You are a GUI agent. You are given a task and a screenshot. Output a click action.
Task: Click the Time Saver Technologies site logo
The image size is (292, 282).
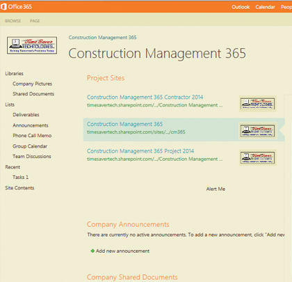32,45
